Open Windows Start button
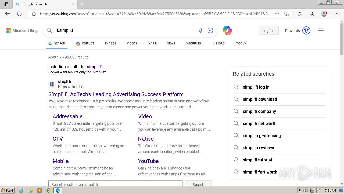Image resolution: width=344 pixels, height=194 pixels. [x=8, y=190]
